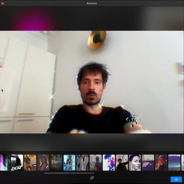Image resolution: width=184 pixels, height=184 pixels.
Task: Select the highlighted blue-bordered filter thumbnail
Action: click(70, 163)
